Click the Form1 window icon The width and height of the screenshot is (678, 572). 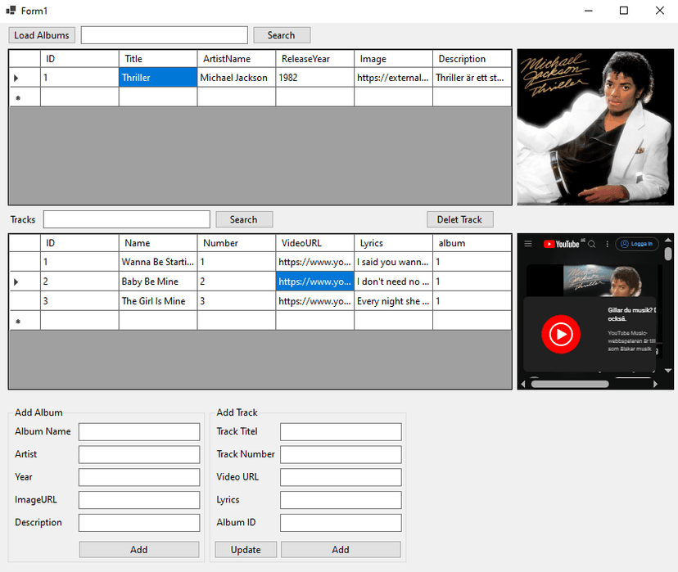click(x=11, y=11)
